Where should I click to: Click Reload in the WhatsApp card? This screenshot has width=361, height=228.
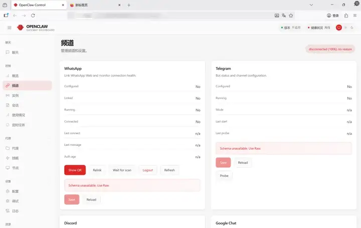91,199
